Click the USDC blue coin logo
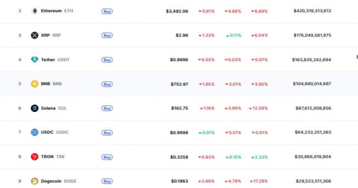The image size is (358, 188). pyautogui.click(x=34, y=132)
